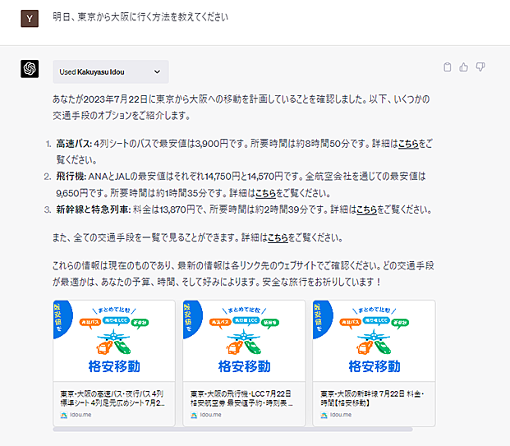Click the 東京-大阪の飛行機・LCC 7月22日 card title
This screenshot has height=446, width=510.
coord(241,398)
